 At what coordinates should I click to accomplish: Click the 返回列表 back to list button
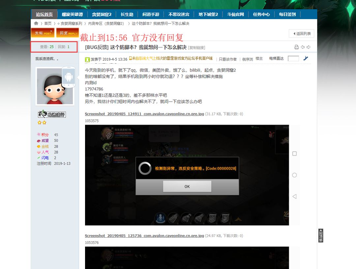302,34
